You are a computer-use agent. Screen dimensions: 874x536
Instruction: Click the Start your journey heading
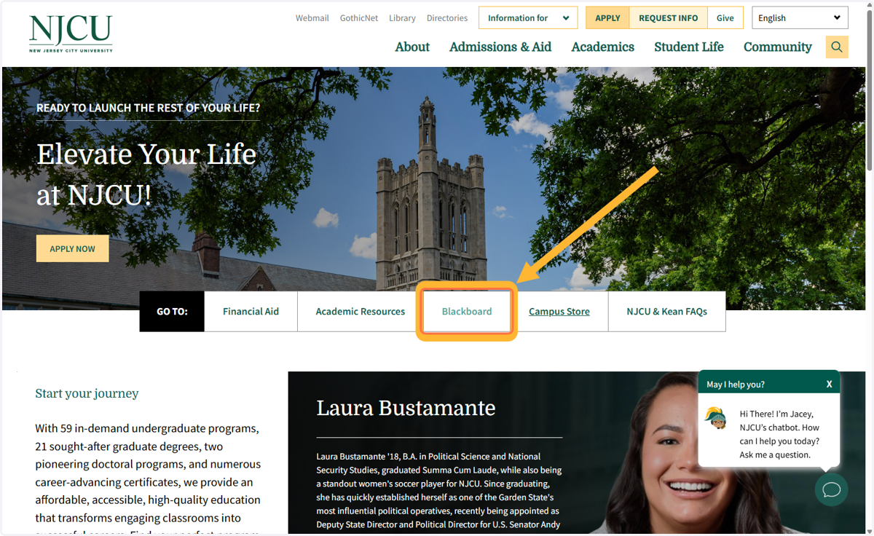[x=87, y=393]
